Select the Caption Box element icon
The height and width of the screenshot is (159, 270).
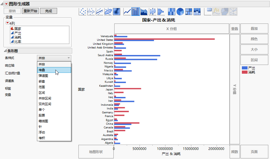tap(208, 12)
